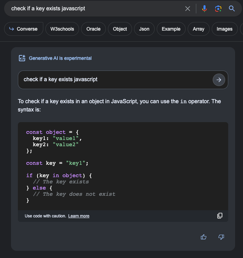The width and height of the screenshot is (243, 258).
Task: Switch to the Images results chip
Action: 224,29
